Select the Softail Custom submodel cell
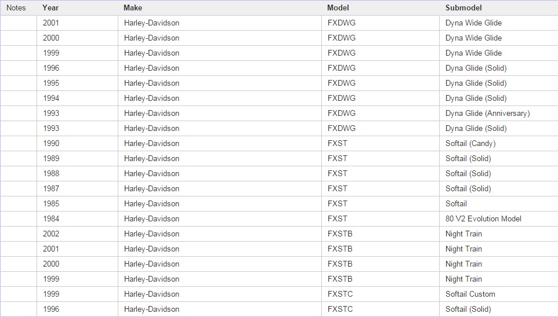Viewport: 558px width, 317px height. pyautogui.click(x=470, y=294)
